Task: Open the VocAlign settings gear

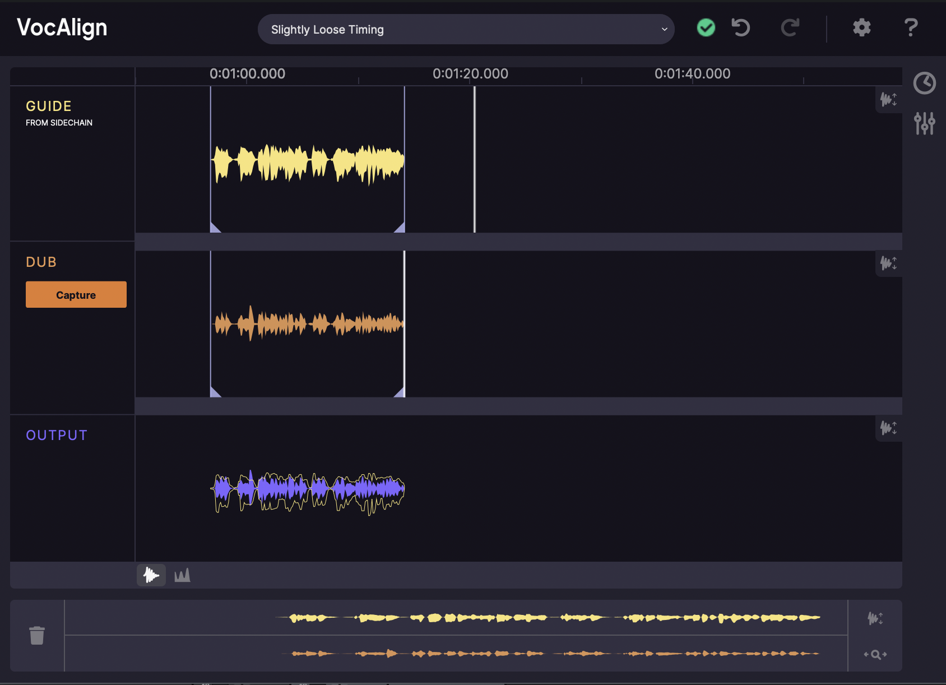Action: [x=861, y=28]
